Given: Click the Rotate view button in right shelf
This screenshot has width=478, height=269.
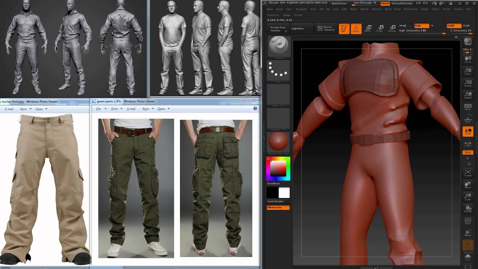Looking at the screenshot, I should (468, 208).
